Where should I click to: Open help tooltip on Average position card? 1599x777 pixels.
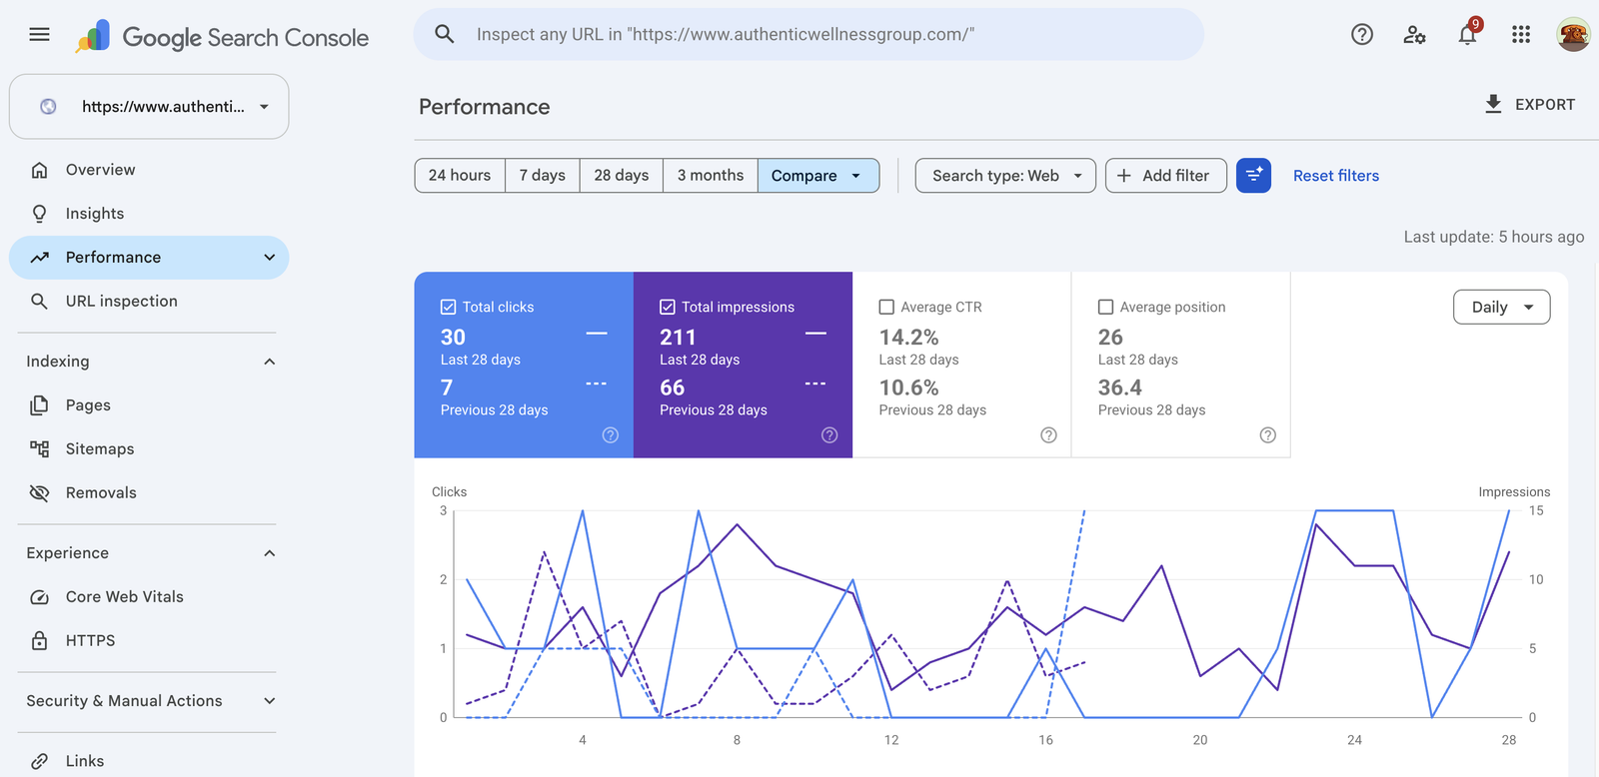[x=1267, y=435]
